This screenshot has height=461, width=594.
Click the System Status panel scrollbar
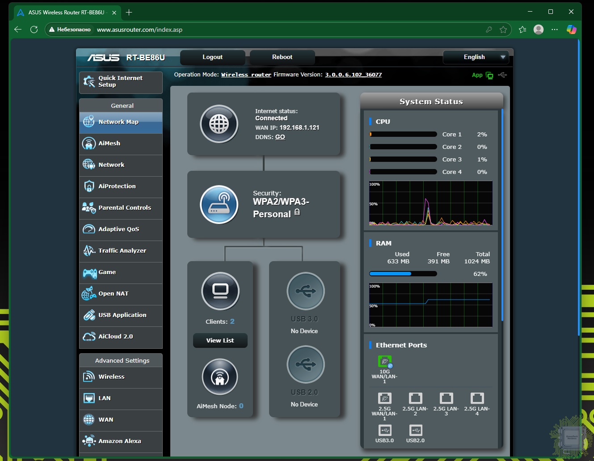[502, 215]
